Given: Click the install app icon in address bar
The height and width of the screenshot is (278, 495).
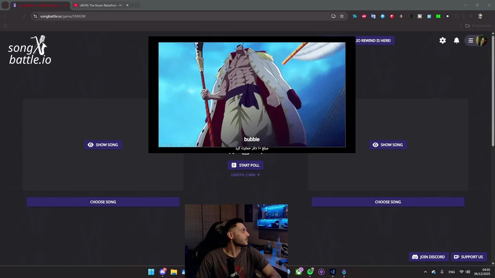Looking at the screenshot, I should click(x=333, y=16).
